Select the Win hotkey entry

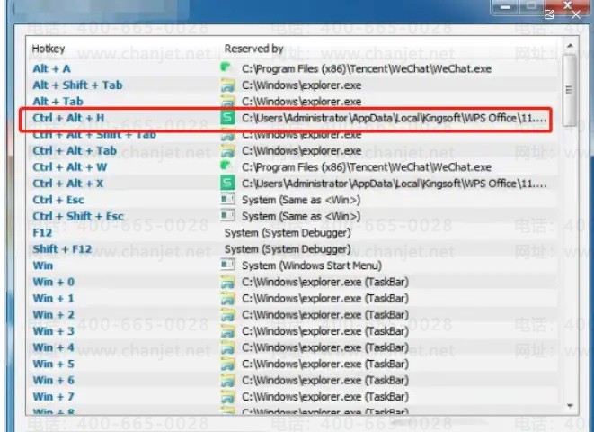coord(43,265)
